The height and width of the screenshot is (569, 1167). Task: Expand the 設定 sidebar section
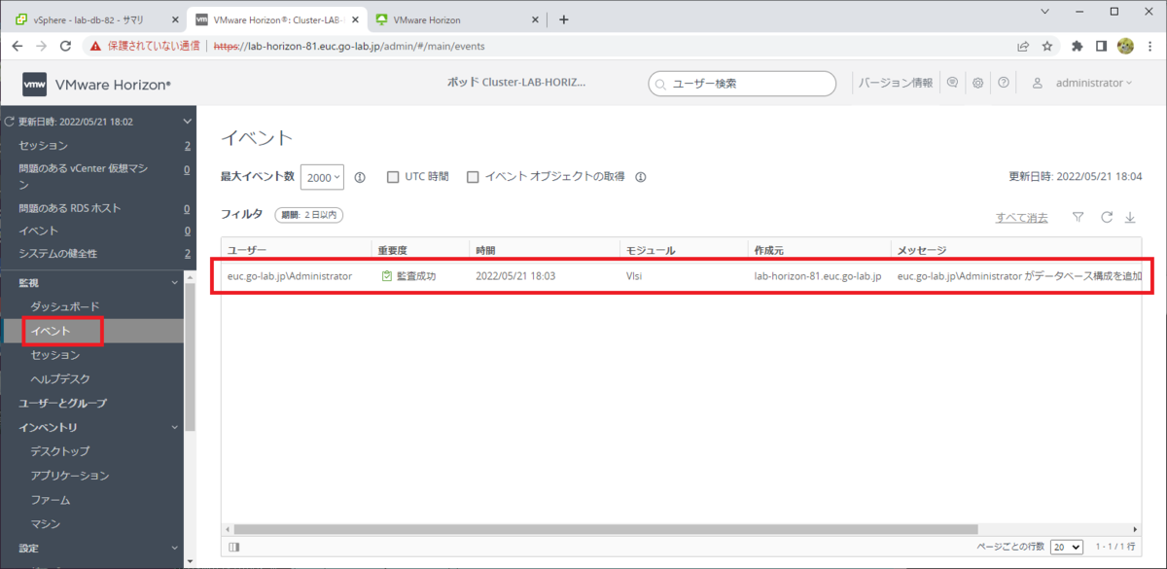174,548
